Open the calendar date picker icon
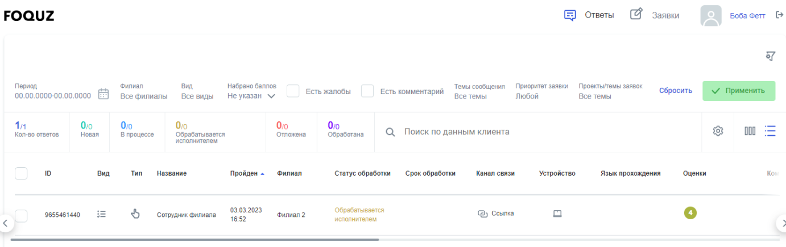This screenshot has width=786, height=247. (x=104, y=94)
